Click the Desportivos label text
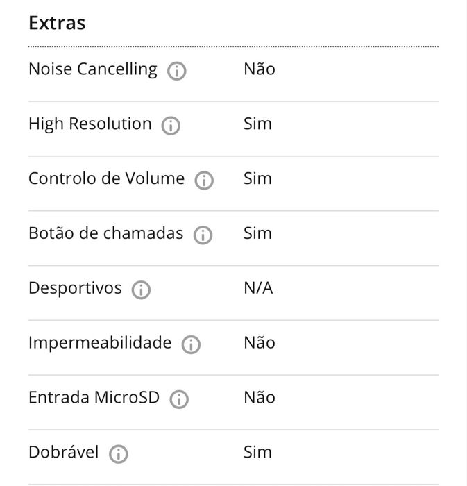467x486 pixels. coord(75,289)
